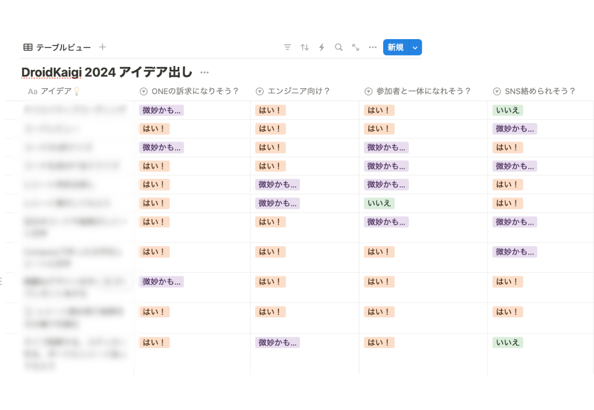The image size is (594, 410).
Task: Open the three-dot menu beside the search toolbar
Action: pos(373,47)
